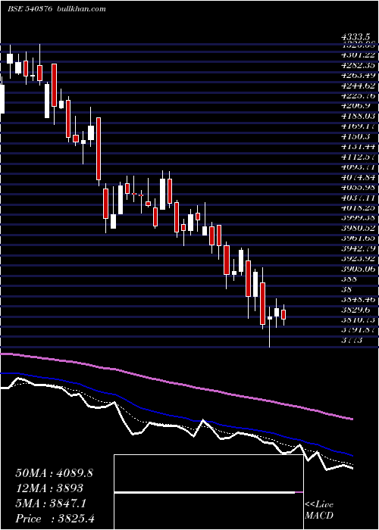
Task: Click the '12MA : 3893' legend text
Action: [49, 488]
